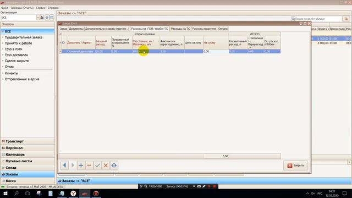Click the Закрыть button
The width and height of the screenshot is (352, 198).
tap(296, 166)
